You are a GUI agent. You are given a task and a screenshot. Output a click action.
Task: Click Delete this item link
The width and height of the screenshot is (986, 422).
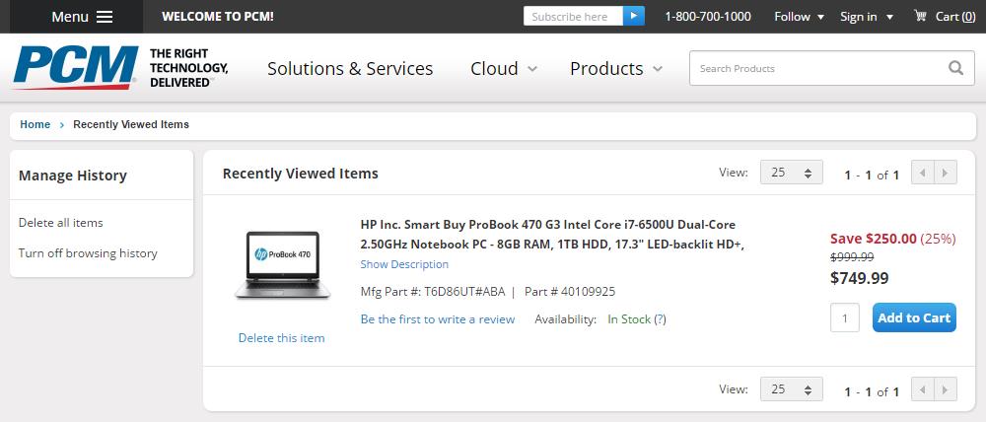point(282,338)
